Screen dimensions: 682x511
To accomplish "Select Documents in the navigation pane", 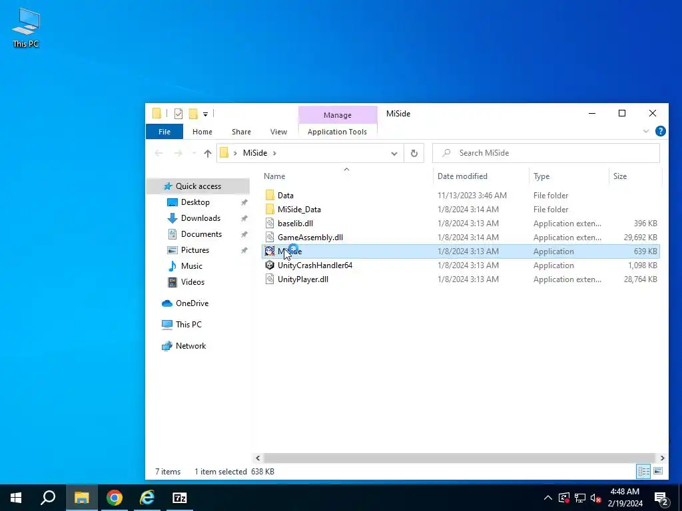I will point(201,234).
